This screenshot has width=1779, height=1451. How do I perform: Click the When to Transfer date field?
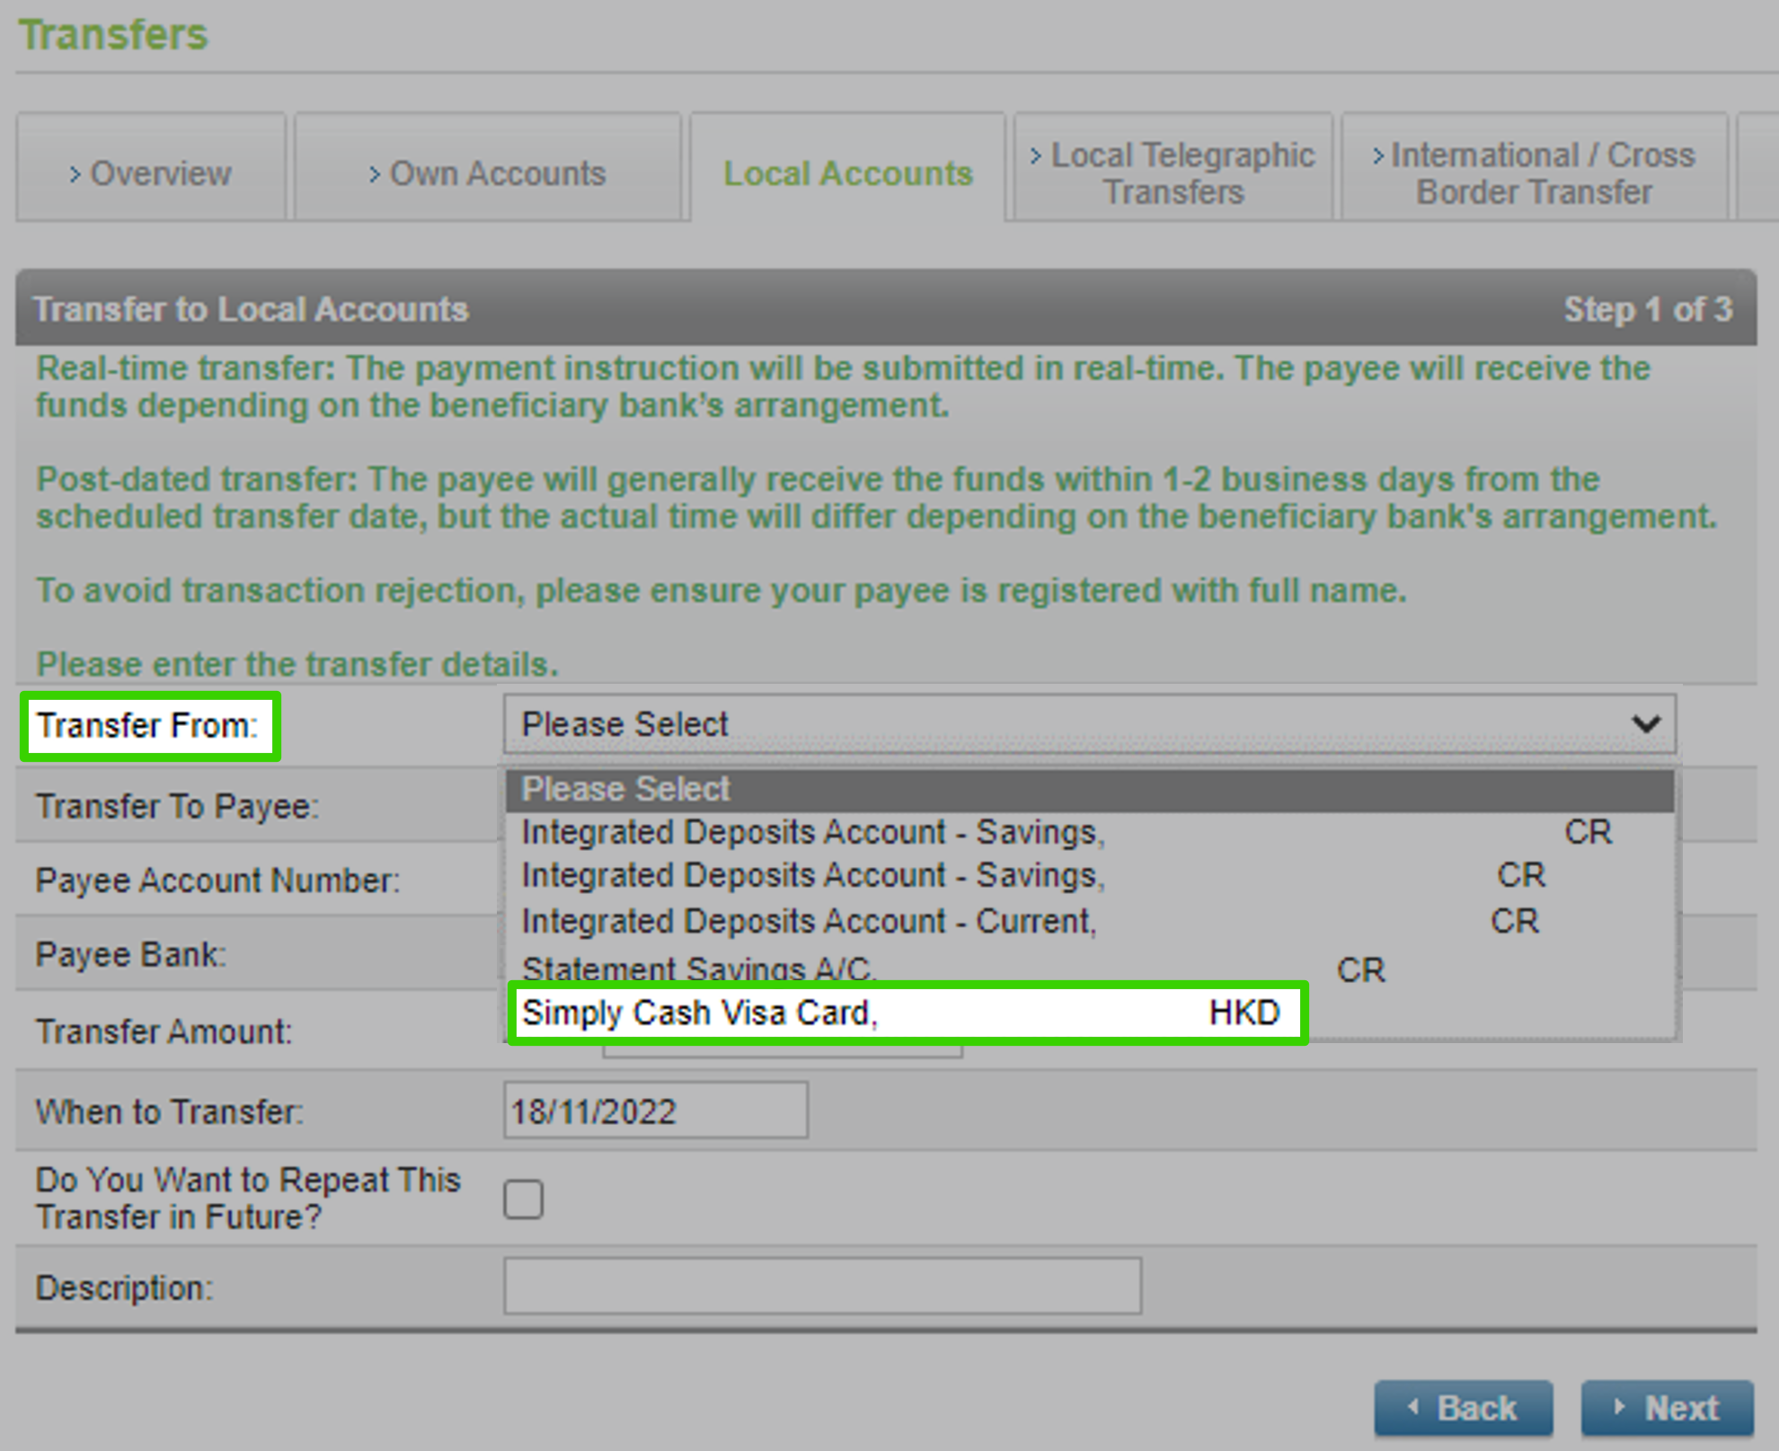656,1110
